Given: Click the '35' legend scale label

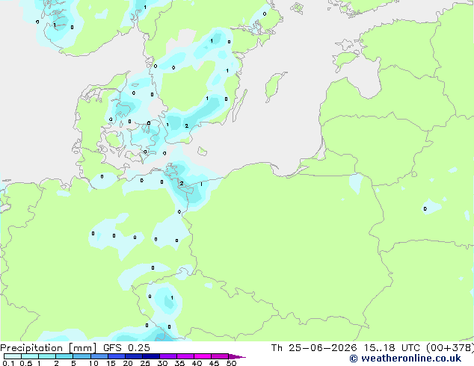Looking at the screenshot, I should [179, 363].
